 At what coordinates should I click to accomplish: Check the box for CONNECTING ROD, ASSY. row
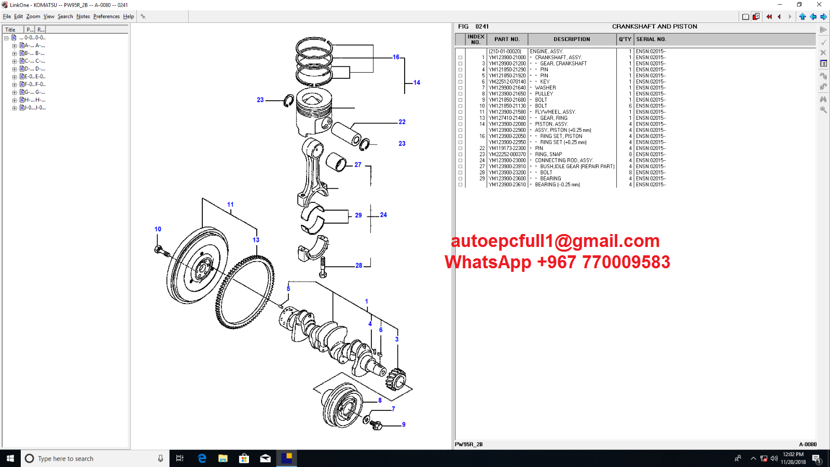(460, 160)
